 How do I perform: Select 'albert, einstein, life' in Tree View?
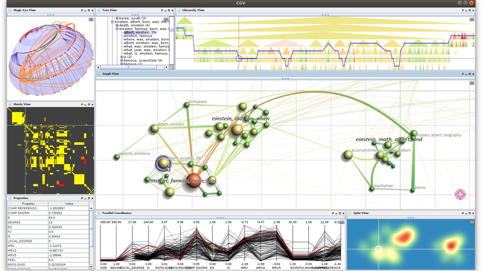140,32
